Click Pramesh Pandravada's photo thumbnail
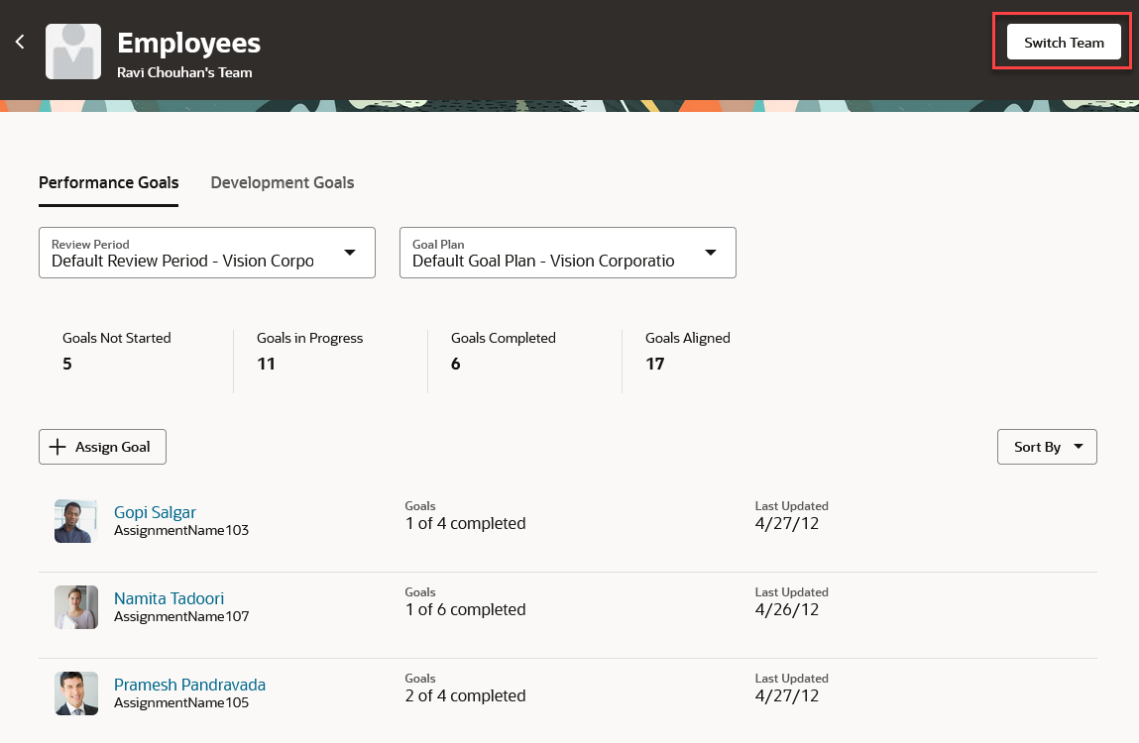 (x=76, y=693)
